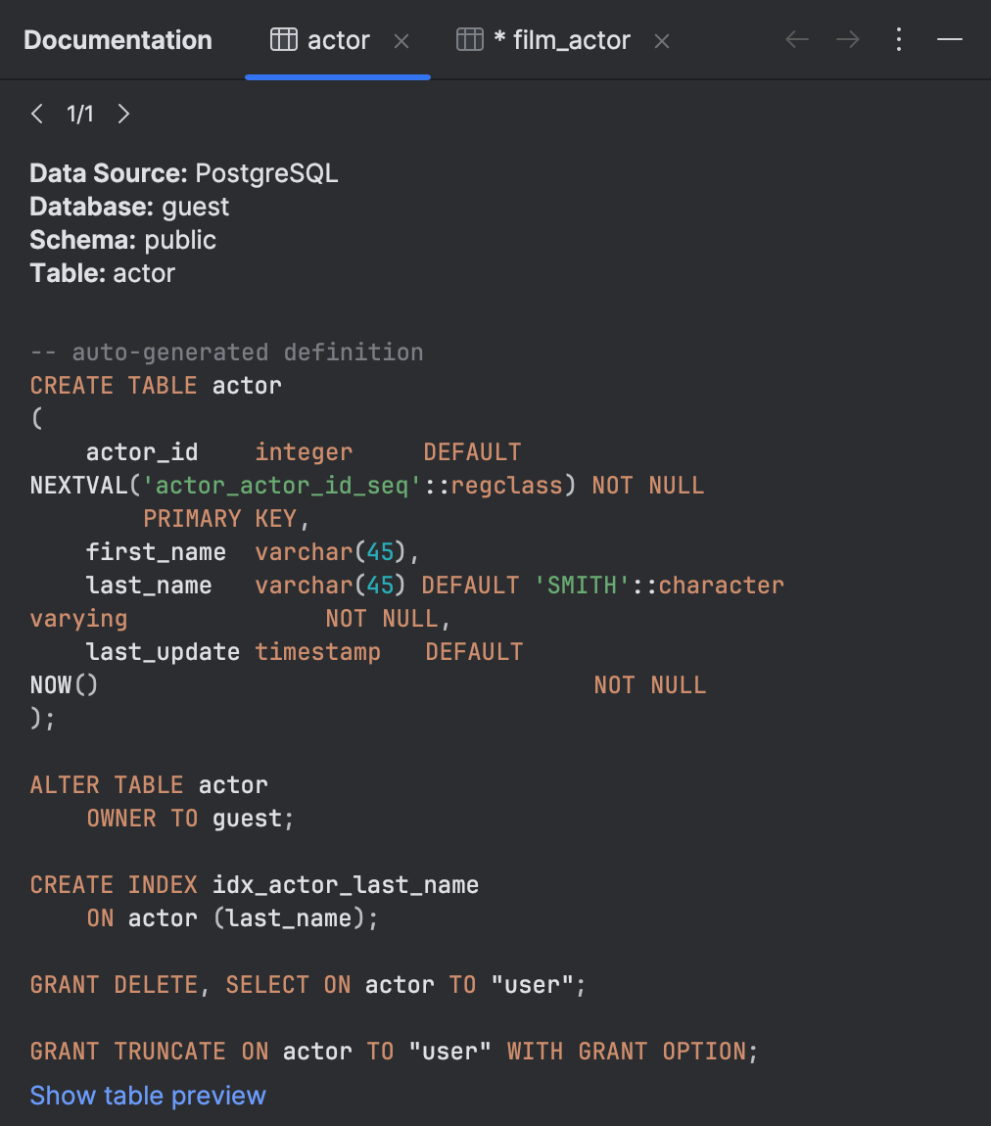Click the table icon beside film_actor
991x1126 pixels.
tap(469, 39)
